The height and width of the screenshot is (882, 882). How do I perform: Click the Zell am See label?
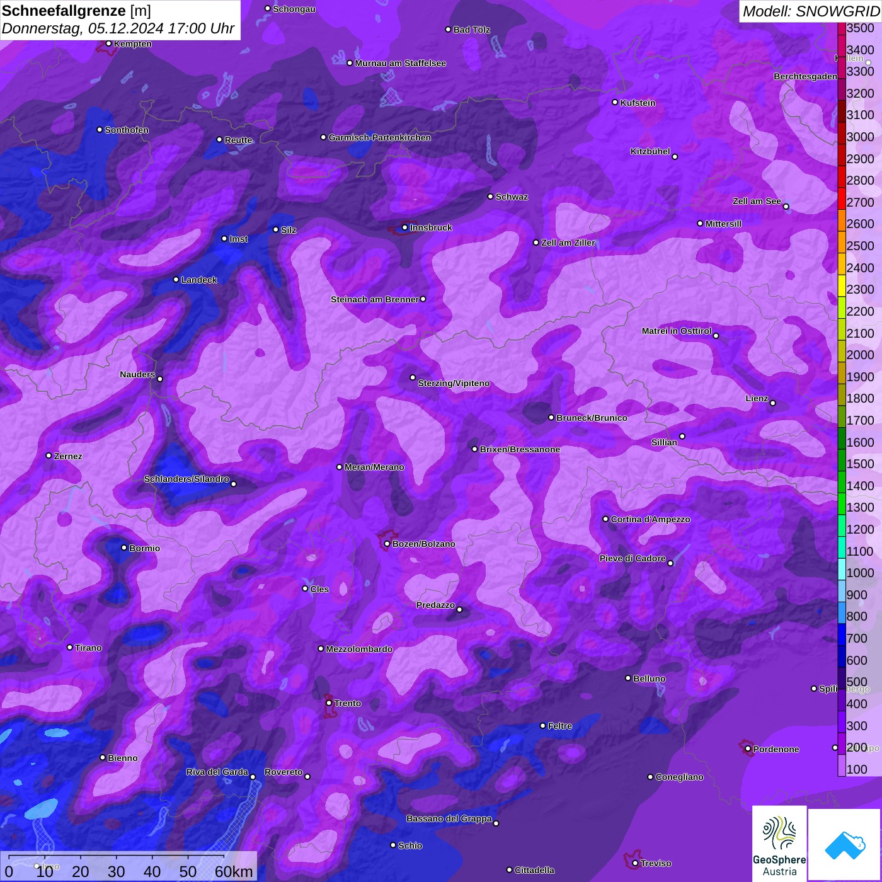click(x=757, y=201)
